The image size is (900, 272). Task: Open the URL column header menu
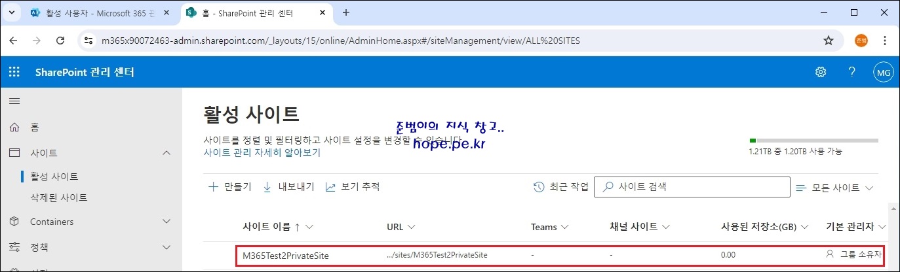[412, 228]
